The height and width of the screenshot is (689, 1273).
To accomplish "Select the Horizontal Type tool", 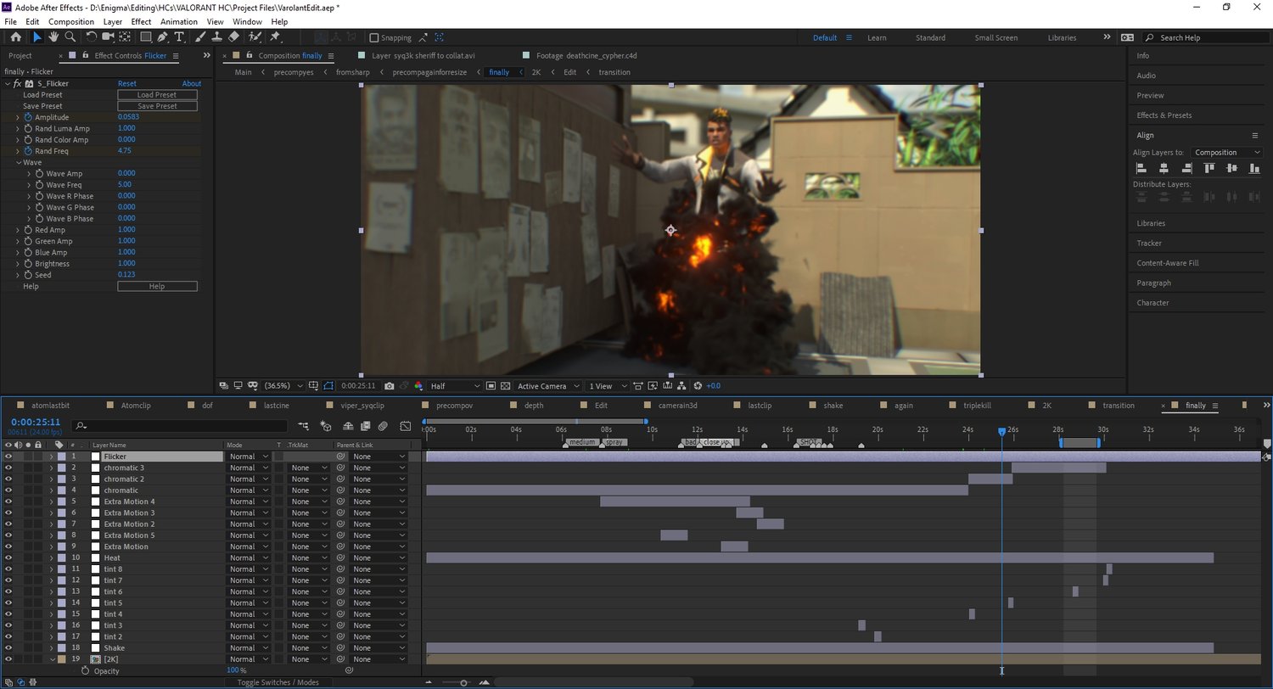I will coord(179,37).
